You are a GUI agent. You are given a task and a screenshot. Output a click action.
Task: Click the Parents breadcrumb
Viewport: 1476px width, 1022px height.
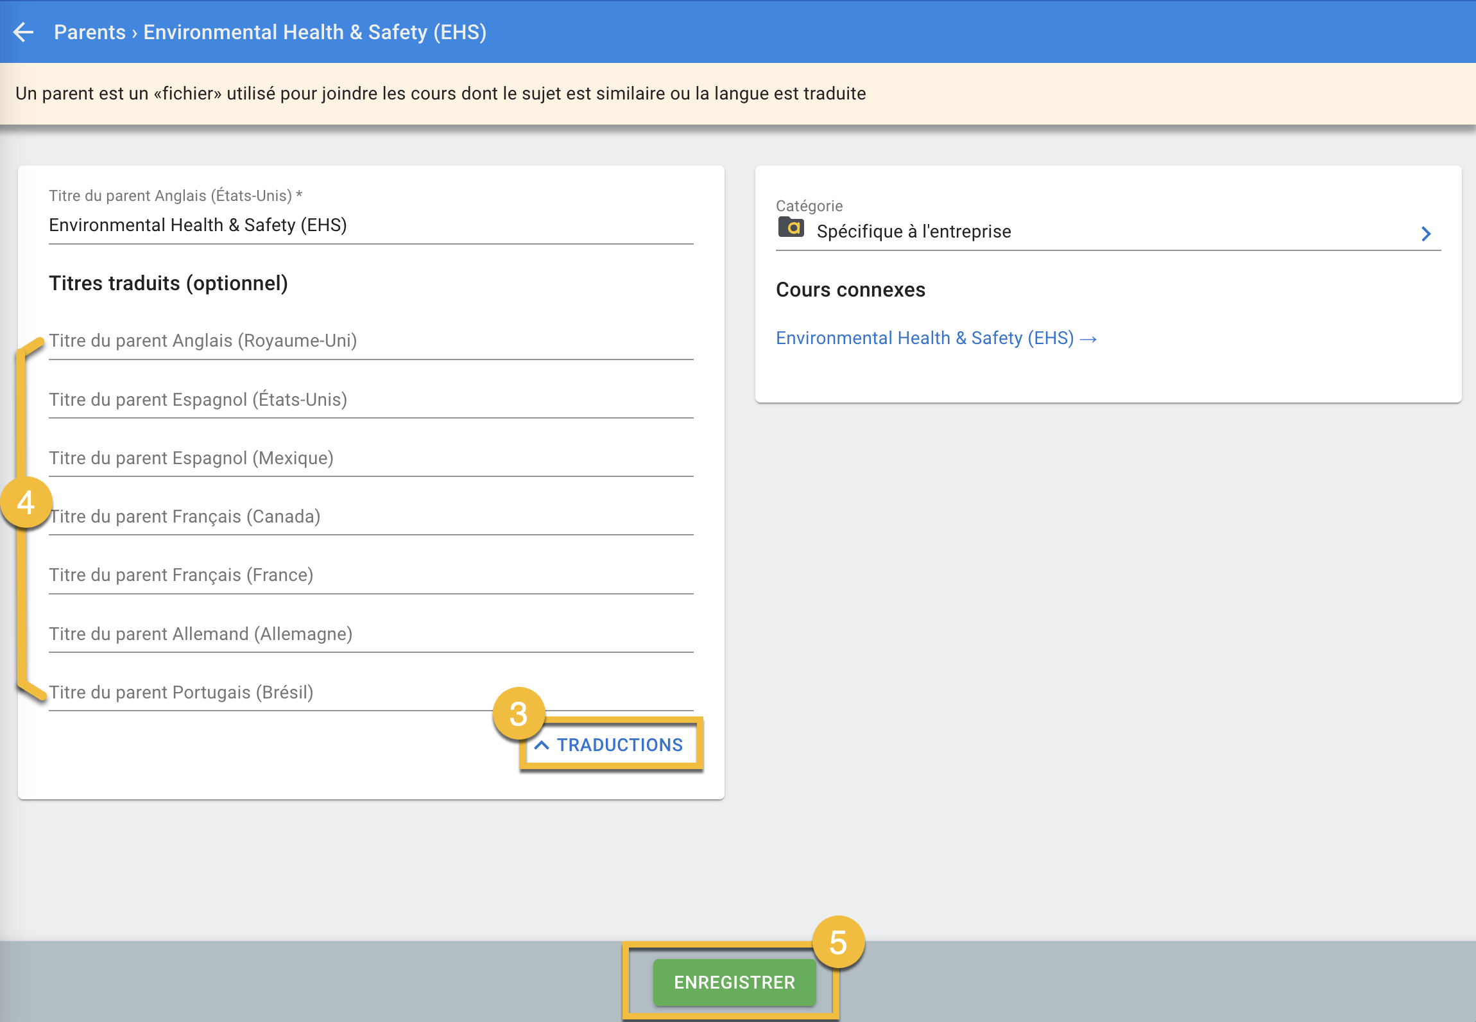[89, 32]
